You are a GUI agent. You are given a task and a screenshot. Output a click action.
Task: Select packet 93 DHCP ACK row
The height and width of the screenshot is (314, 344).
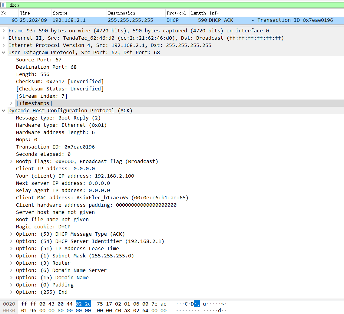pos(151,20)
